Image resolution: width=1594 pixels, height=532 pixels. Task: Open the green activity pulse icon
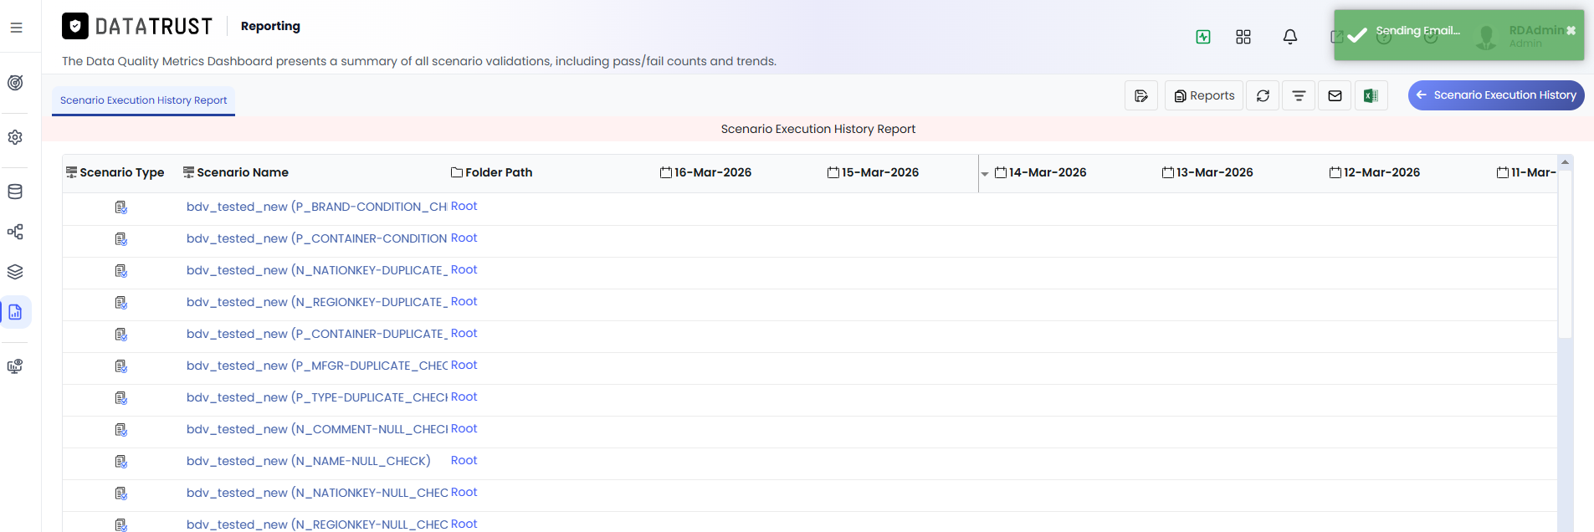[x=1203, y=37]
